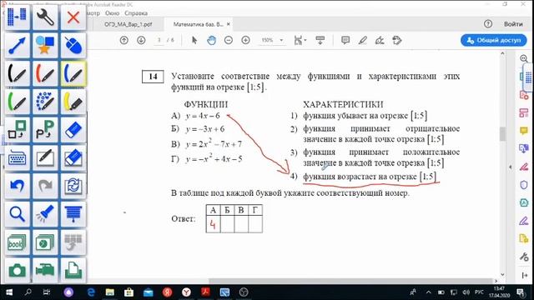This screenshot has height=300, width=534.
Task: Open Microsoft Edge from taskbar
Action: 91,292
